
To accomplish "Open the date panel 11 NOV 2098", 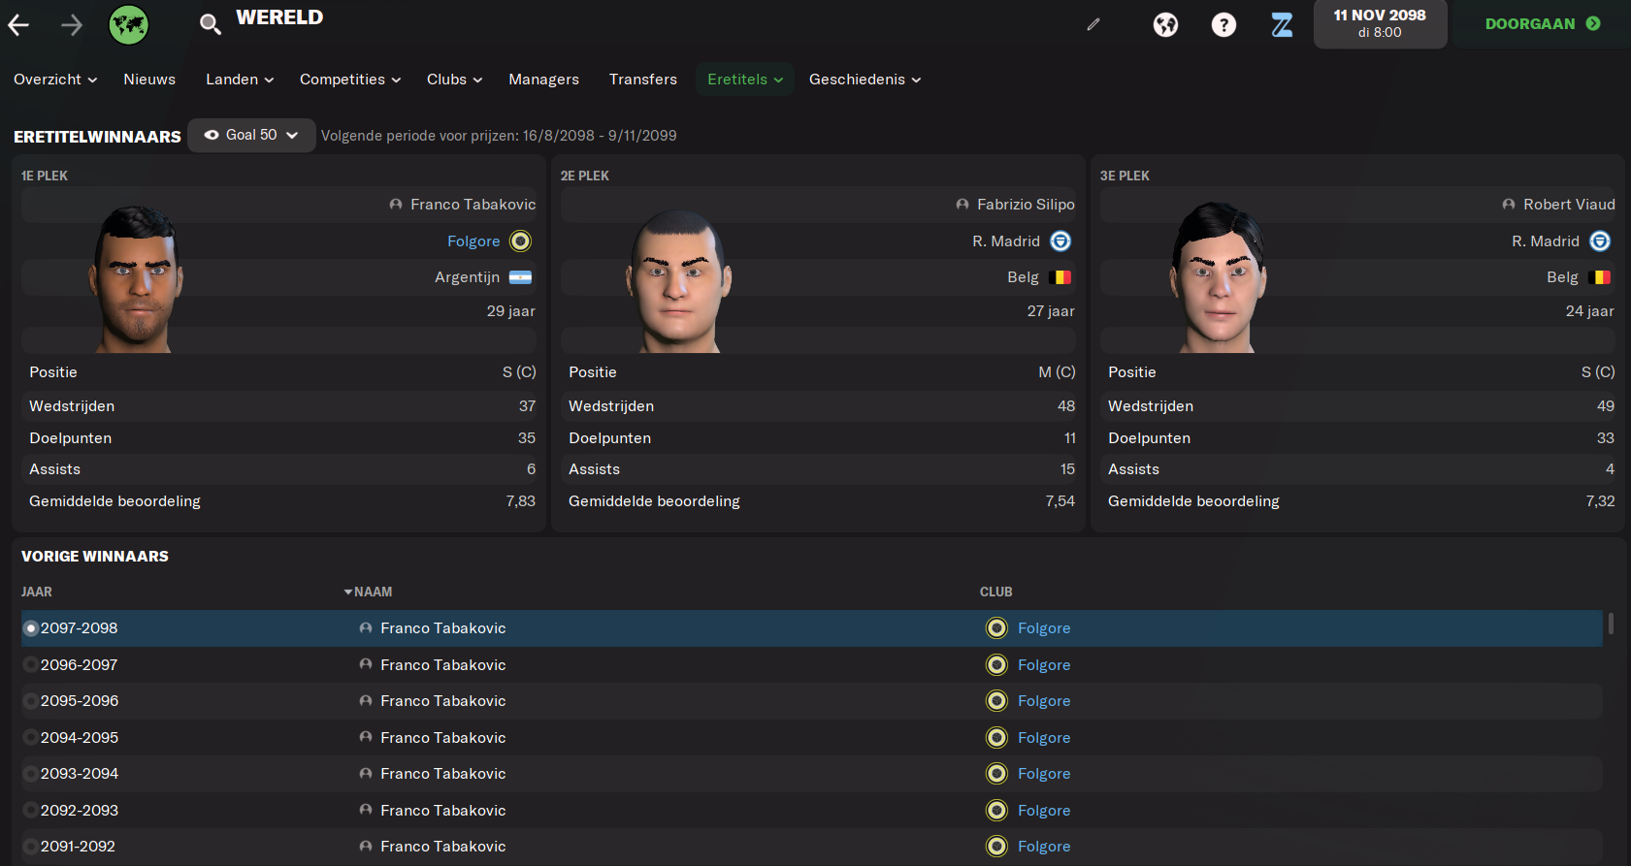I will pos(1380,23).
